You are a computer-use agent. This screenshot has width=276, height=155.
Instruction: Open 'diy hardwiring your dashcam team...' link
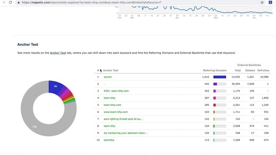pyautogui.click(x=125, y=133)
